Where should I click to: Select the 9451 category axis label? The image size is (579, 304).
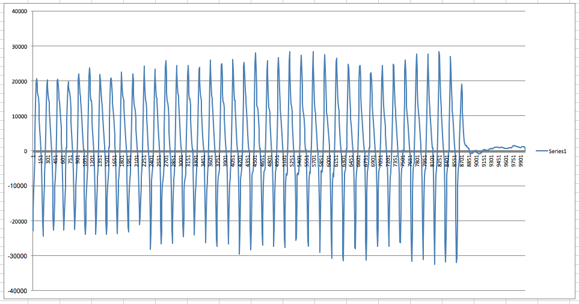(x=499, y=161)
